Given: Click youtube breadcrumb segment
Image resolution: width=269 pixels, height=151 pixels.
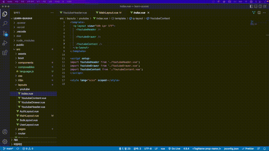Looking at the screenshot, I should tap(84, 18).
